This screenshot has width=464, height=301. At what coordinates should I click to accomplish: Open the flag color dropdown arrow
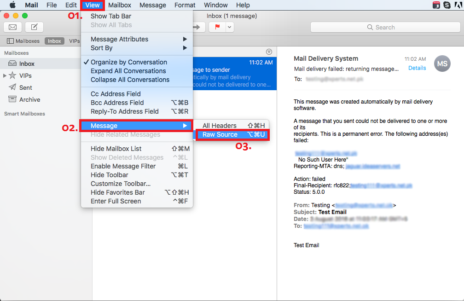230,27
